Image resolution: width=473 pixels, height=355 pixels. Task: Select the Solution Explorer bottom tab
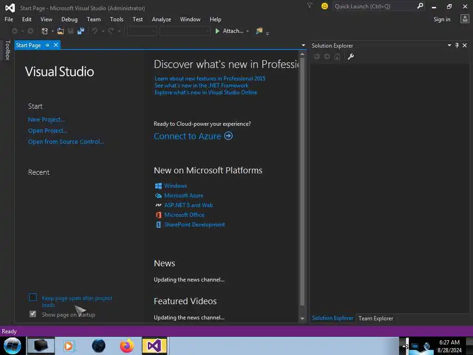coord(333,318)
